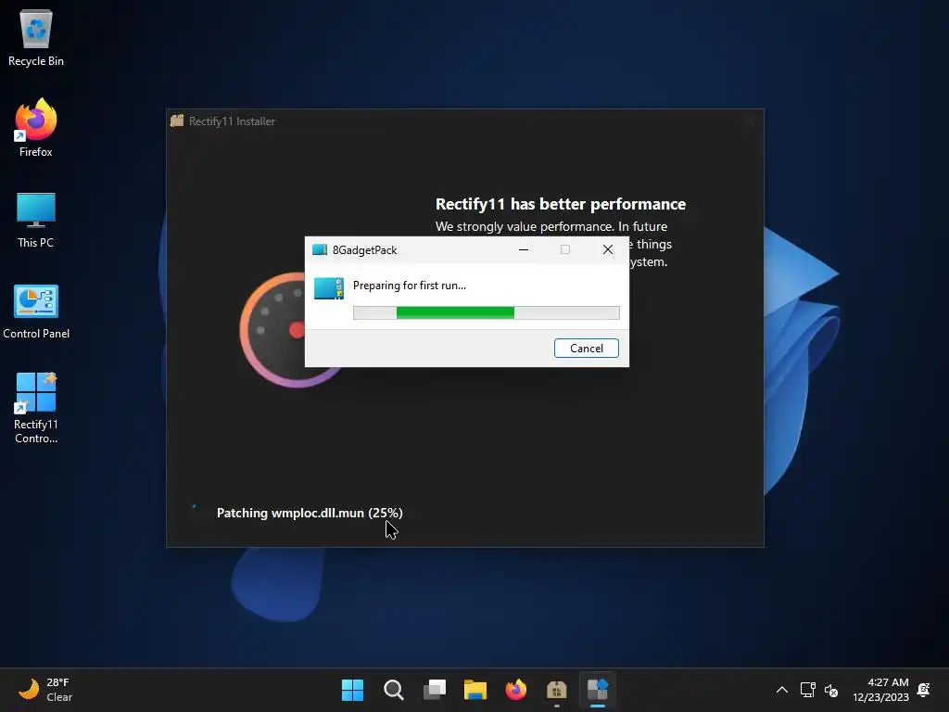This screenshot has width=949, height=712.
Task: Open the weather widget showing 28°F Clear
Action: 45,690
